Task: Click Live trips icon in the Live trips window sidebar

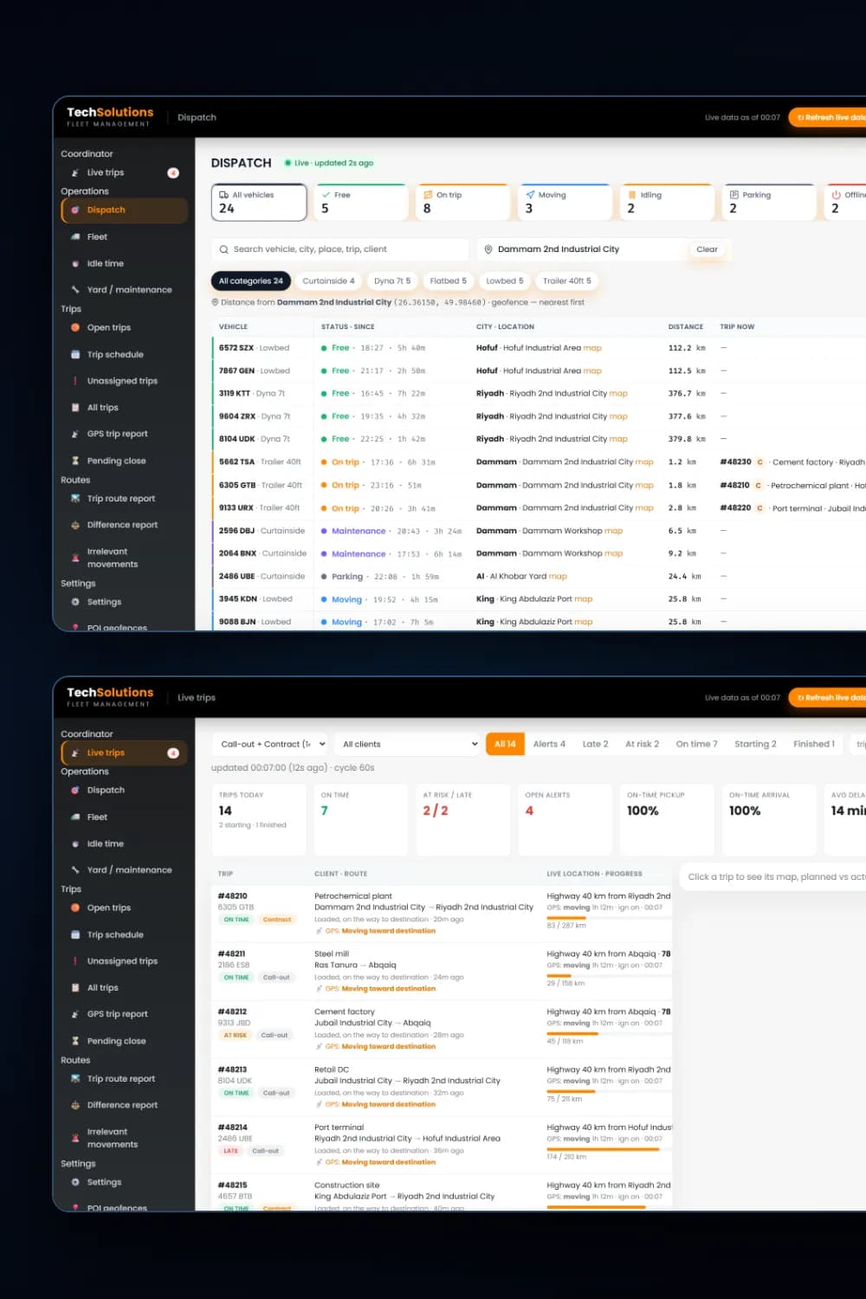Action: coord(75,753)
